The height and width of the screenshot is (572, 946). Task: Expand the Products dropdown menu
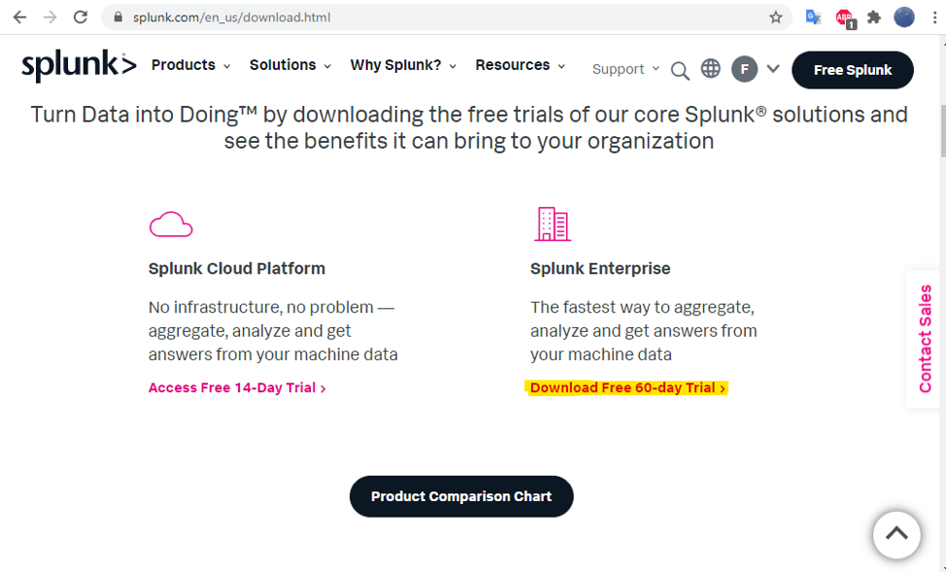190,65
